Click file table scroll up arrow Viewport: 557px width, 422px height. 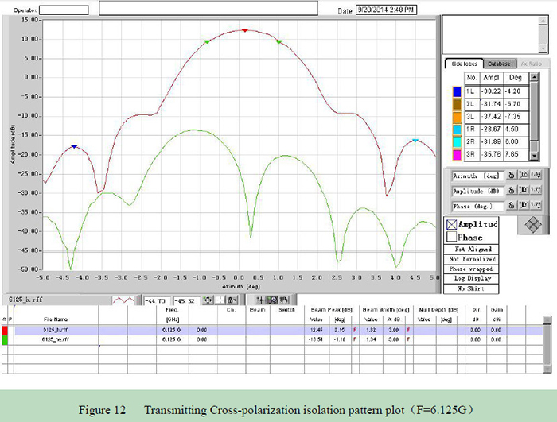click(x=547, y=319)
